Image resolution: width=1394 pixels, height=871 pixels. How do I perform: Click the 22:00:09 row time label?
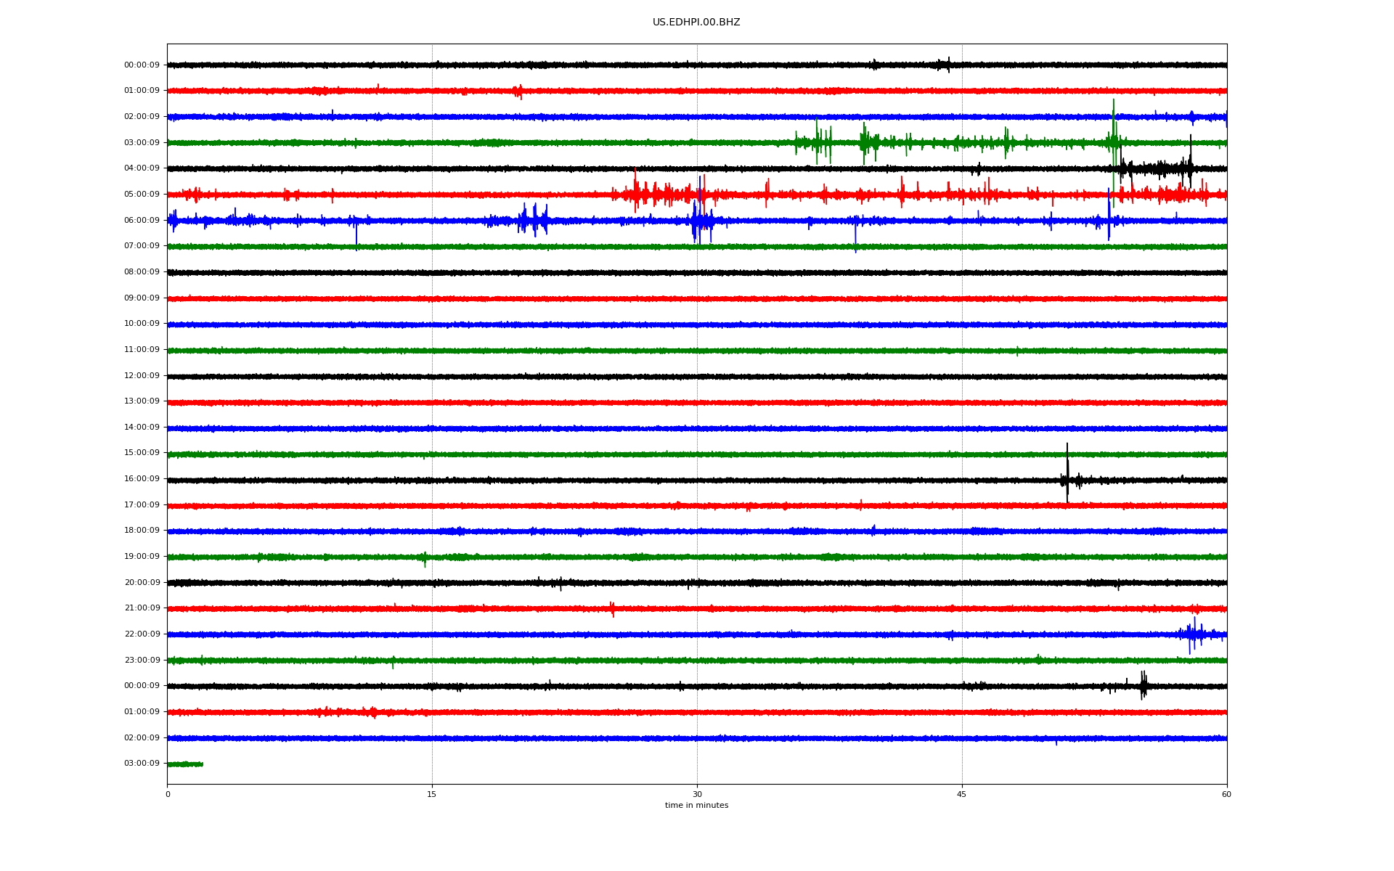click(x=142, y=634)
